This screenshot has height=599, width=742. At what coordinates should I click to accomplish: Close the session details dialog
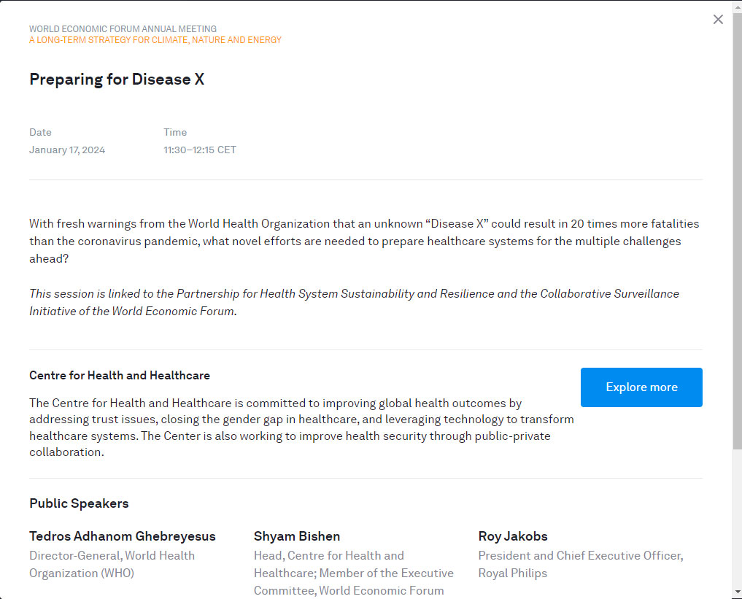[x=718, y=20]
